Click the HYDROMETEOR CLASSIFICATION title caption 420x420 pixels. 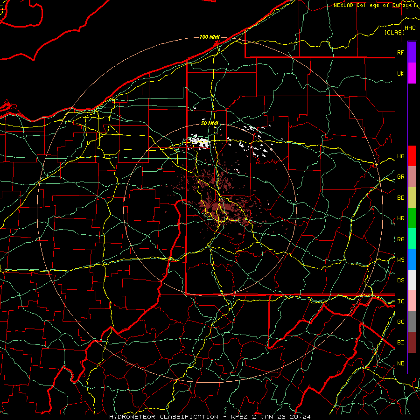(210, 417)
